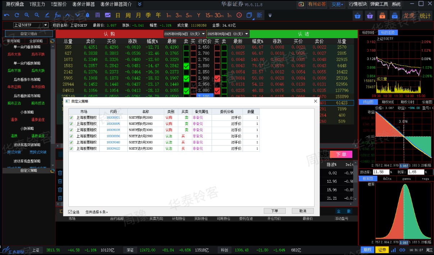Click the zoom-in magnifier icon
Screen dimensions: 434x255
(27, 15)
